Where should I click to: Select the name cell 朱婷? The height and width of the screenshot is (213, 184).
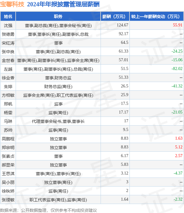tap(8, 87)
